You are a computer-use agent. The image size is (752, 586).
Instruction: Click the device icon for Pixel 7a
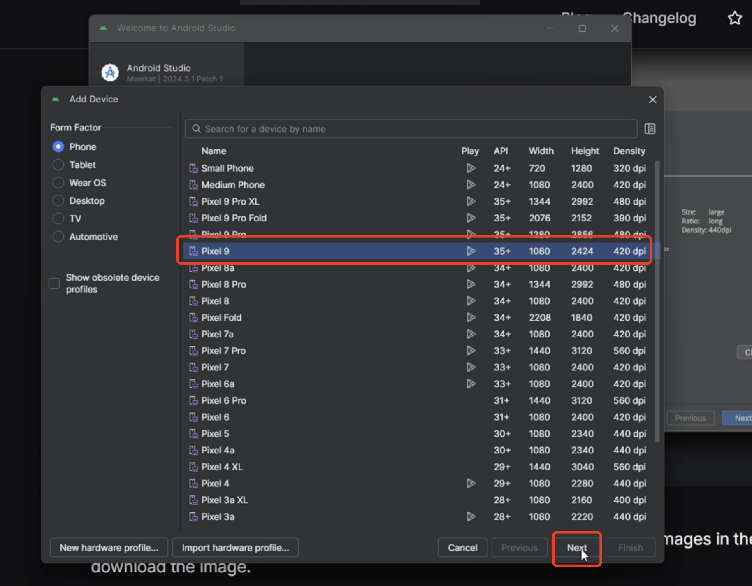[x=193, y=334]
